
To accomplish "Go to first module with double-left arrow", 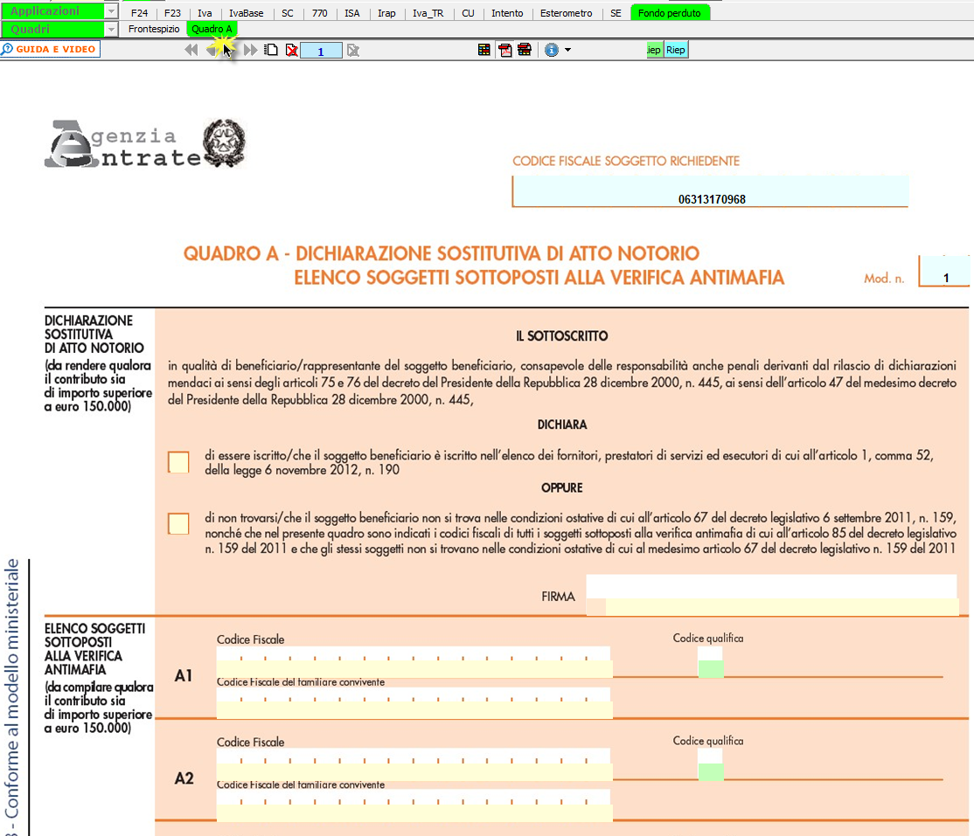I will [x=191, y=51].
